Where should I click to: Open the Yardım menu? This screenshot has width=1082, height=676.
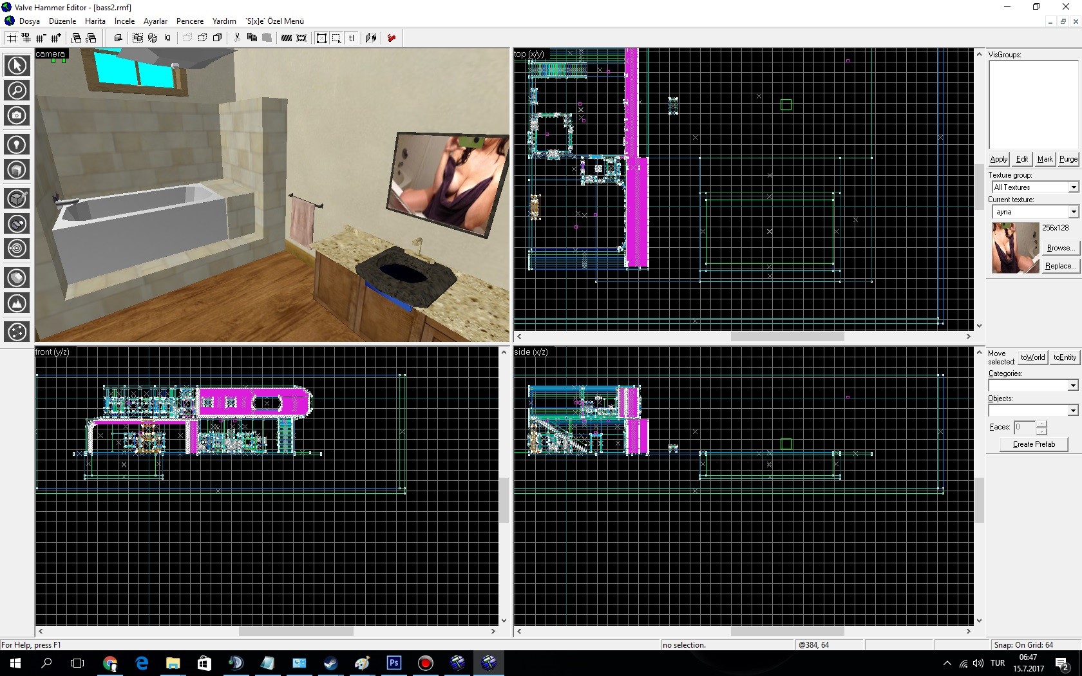click(224, 21)
